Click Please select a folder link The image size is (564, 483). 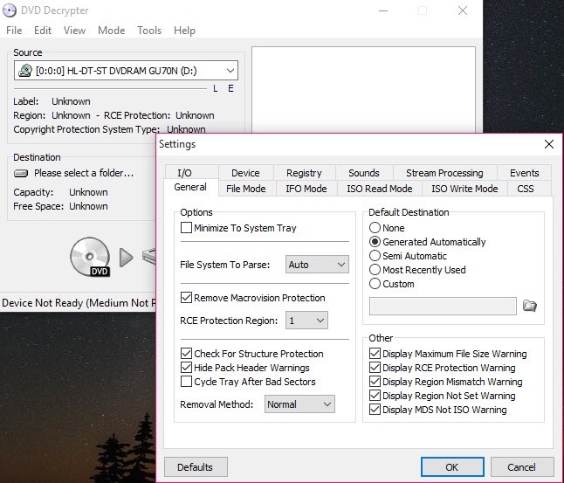point(84,173)
